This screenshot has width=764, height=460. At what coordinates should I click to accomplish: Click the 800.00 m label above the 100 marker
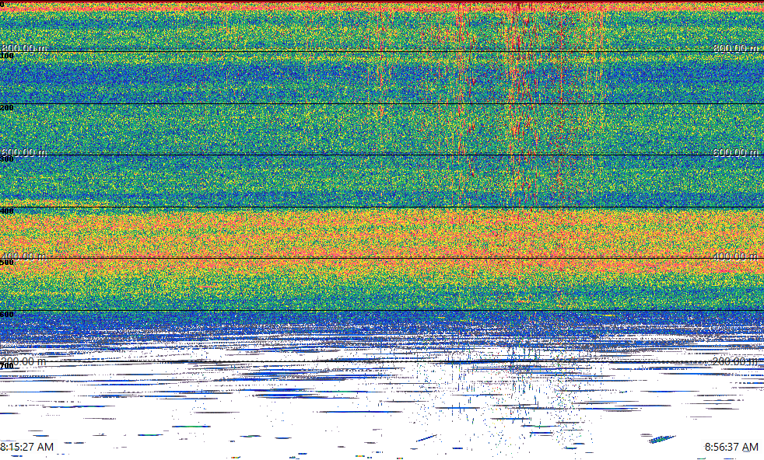pyautogui.click(x=24, y=47)
